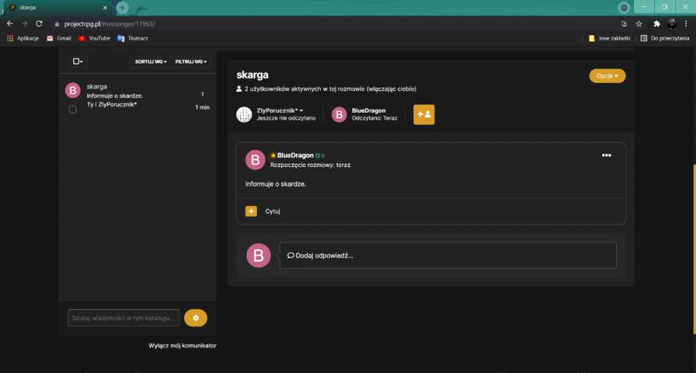
Task: Open the Tłumacz bookmark
Action: 133,38
